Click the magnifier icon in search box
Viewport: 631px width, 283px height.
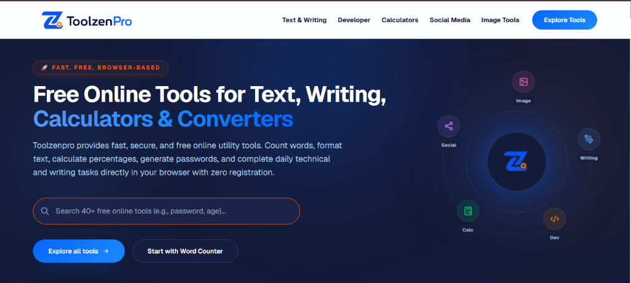click(x=45, y=211)
